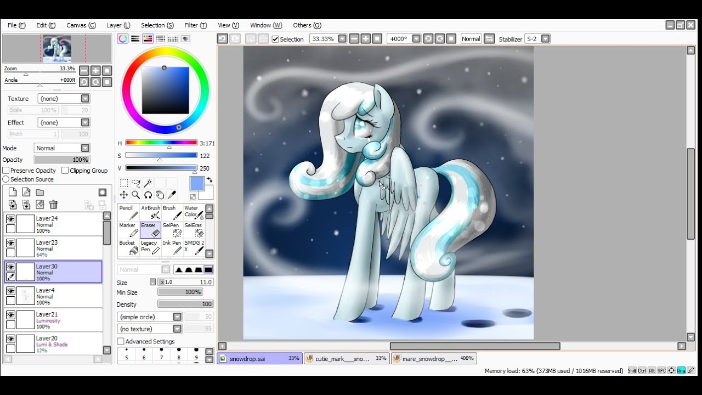The height and width of the screenshot is (395, 702).
Task: Select the rectangular selection tool
Action: [124, 183]
